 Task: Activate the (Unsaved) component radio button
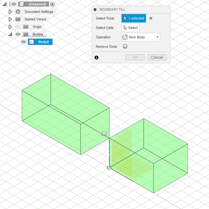52,4
